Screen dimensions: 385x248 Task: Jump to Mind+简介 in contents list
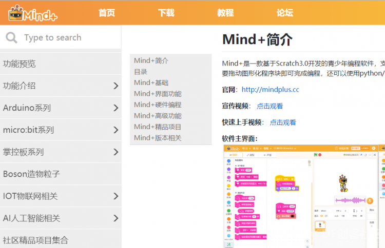(x=151, y=60)
